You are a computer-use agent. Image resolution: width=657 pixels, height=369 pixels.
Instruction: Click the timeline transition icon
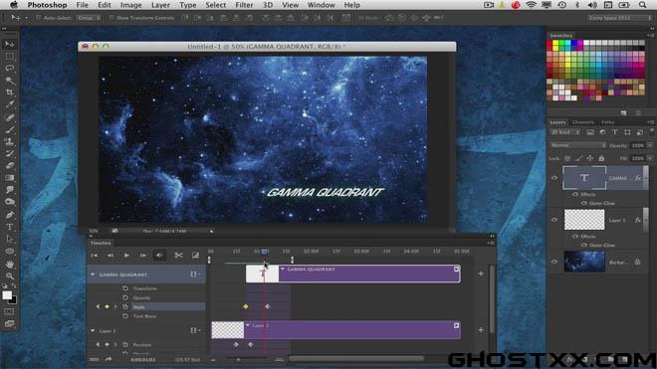[x=195, y=255]
